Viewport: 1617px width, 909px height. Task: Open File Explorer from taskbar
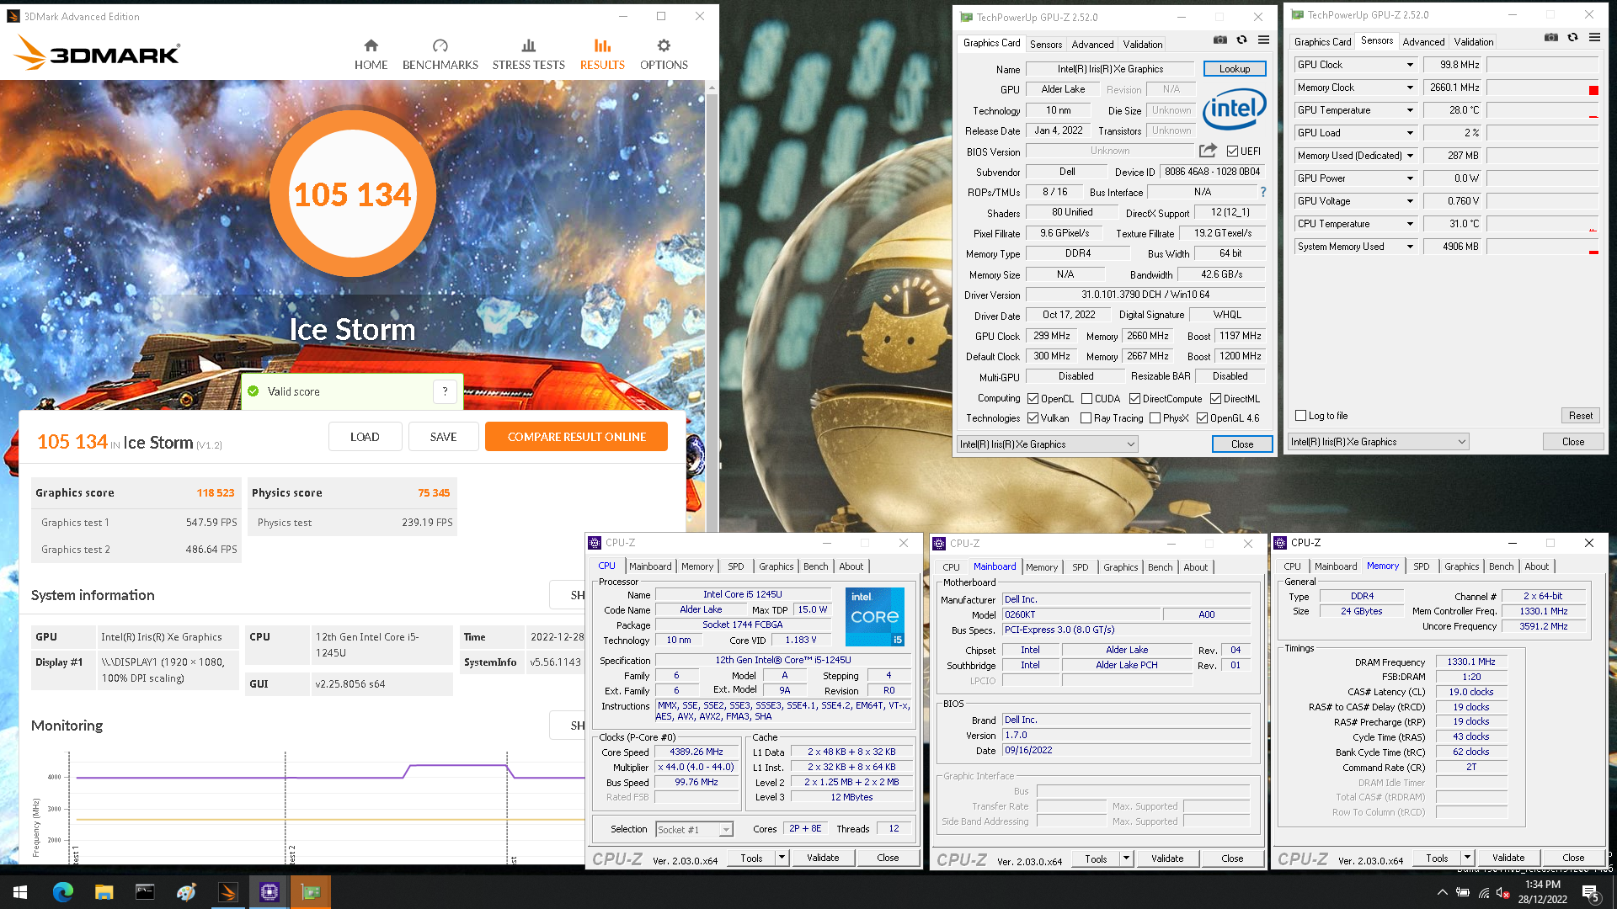[x=104, y=892]
